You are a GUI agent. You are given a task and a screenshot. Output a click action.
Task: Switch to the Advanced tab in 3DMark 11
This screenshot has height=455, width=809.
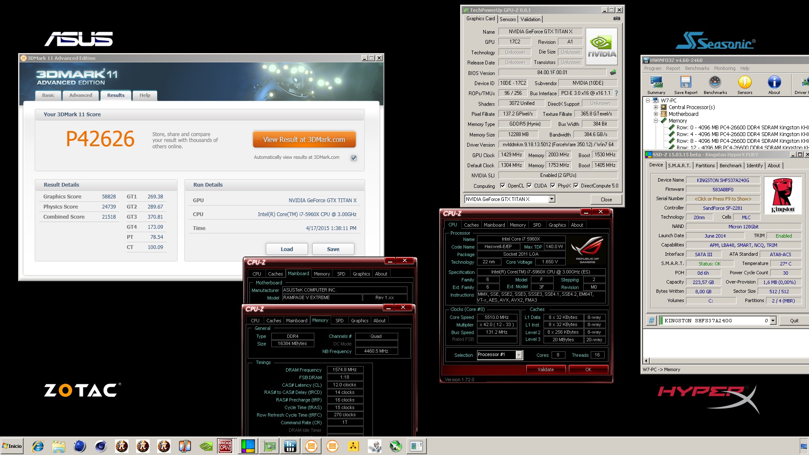click(x=80, y=96)
